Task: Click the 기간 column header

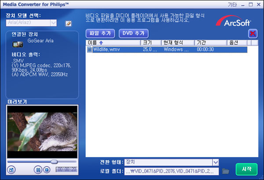Action: pyautogui.click(x=211, y=43)
